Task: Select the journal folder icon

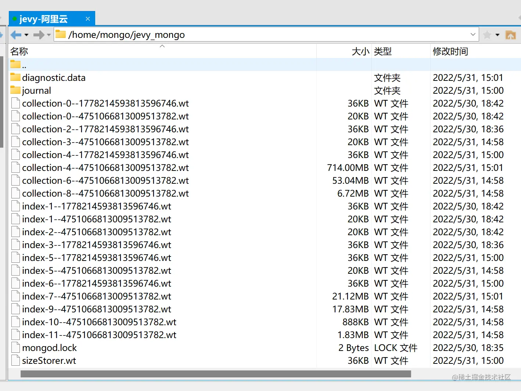Action: 15,90
